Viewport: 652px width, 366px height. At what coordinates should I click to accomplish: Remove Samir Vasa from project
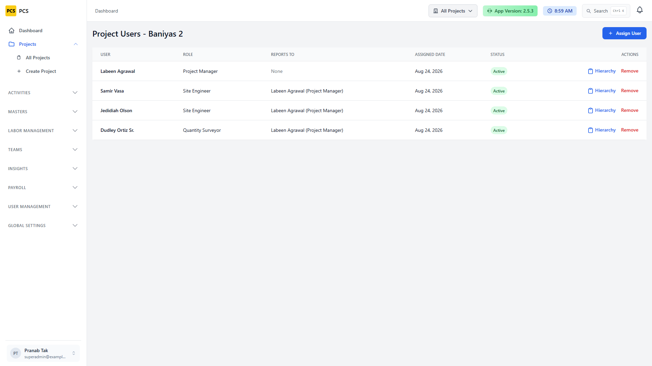coord(630,91)
